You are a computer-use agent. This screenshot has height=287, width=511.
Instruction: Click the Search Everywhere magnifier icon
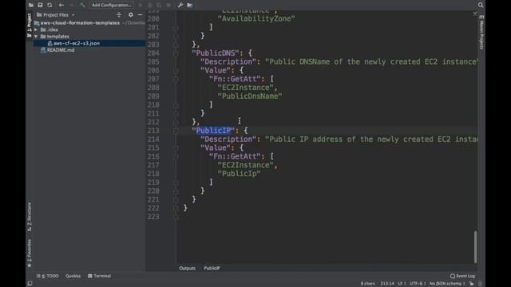(481, 5)
